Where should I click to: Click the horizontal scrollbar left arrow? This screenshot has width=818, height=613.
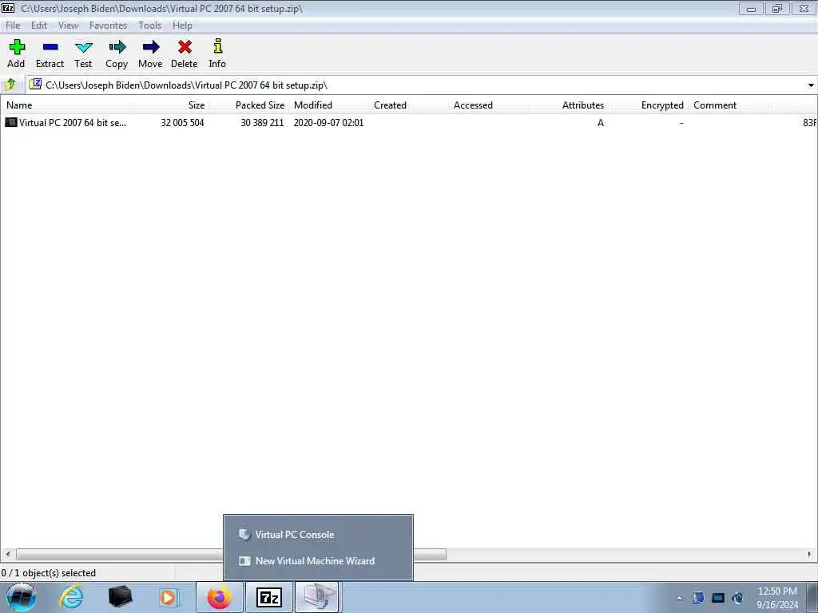pyautogui.click(x=8, y=554)
